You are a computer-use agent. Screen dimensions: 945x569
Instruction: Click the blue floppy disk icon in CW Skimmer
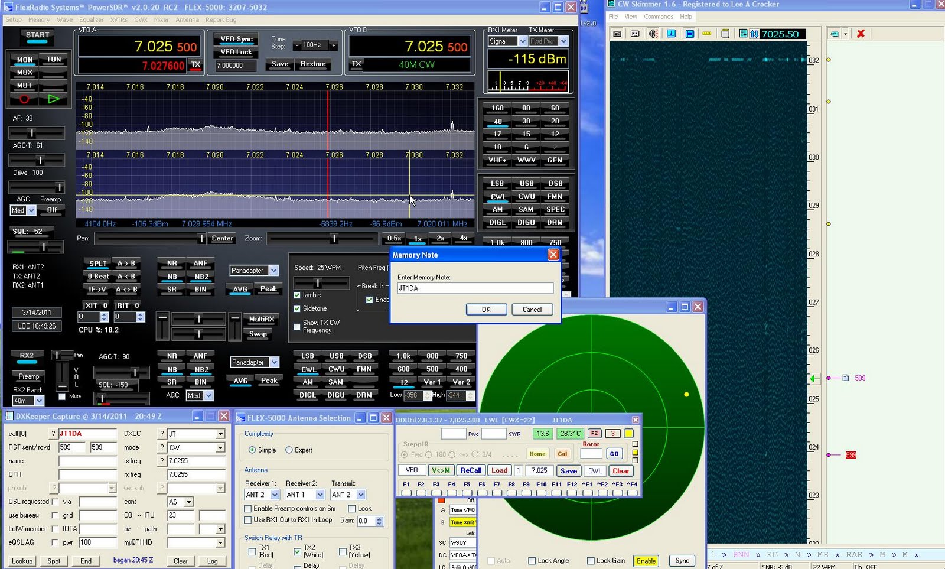pyautogui.click(x=689, y=34)
